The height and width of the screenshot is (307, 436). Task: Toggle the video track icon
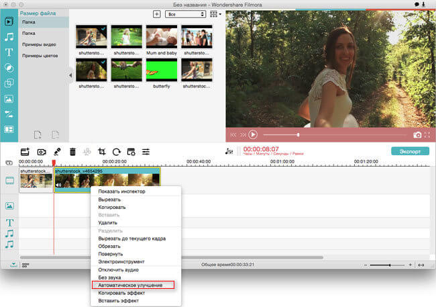point(9,181)
